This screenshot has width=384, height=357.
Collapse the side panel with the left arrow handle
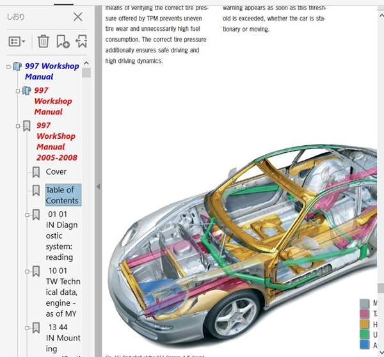tap(99, 187)
